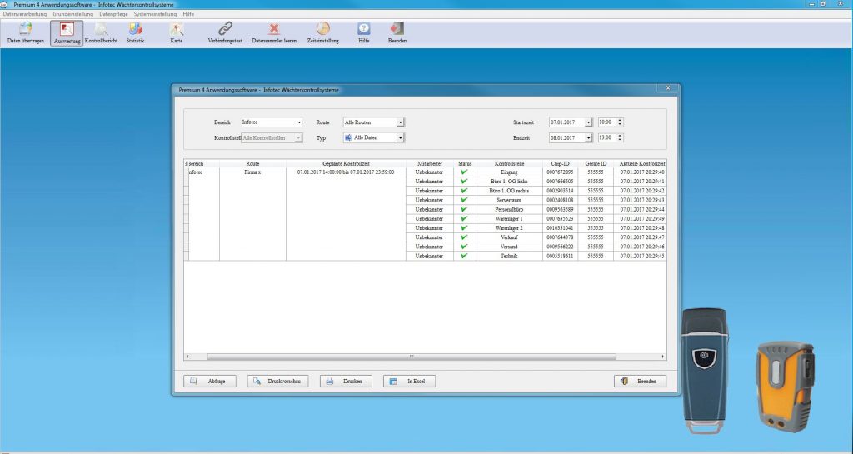Open the Datenpflege menu
Image resolution: width=853 pixels, height=454 pixels.
pos(113,14)
